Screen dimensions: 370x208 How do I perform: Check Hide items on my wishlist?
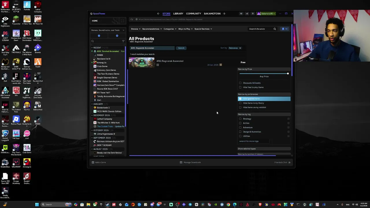[240, 107]
